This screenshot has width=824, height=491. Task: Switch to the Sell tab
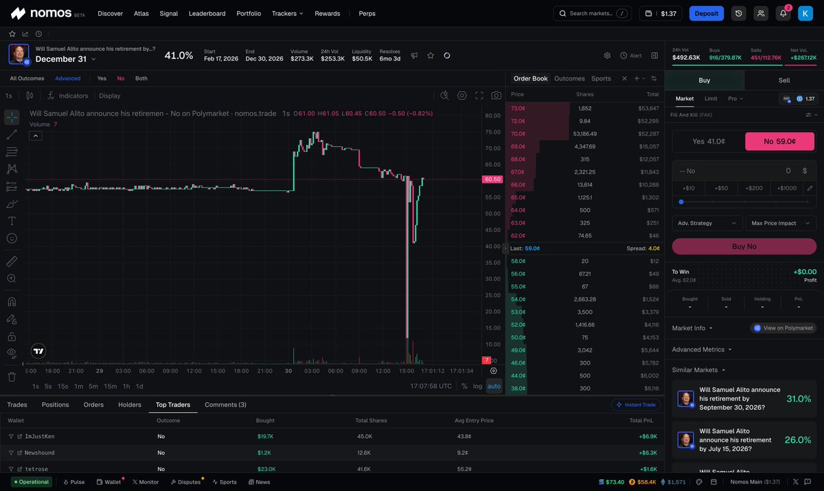tap(783, 80)
